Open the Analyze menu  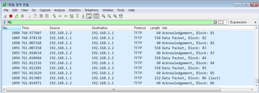click(60, 10)
